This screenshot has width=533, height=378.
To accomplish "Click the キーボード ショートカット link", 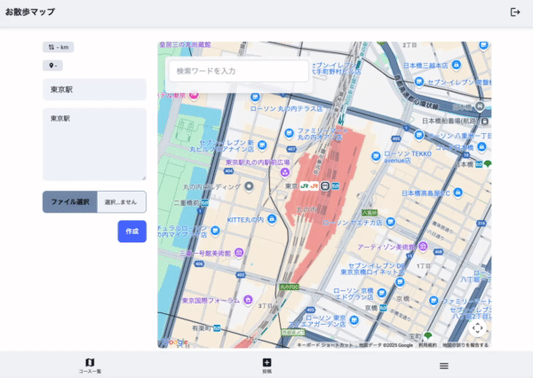I will coord(325,345).
